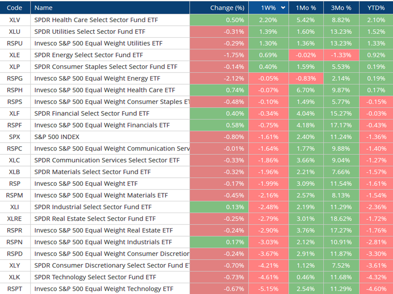393x294 pixels.
Task: Open SPDR Real Estate Select Sector Fund ETF
Action: [95, 219]
